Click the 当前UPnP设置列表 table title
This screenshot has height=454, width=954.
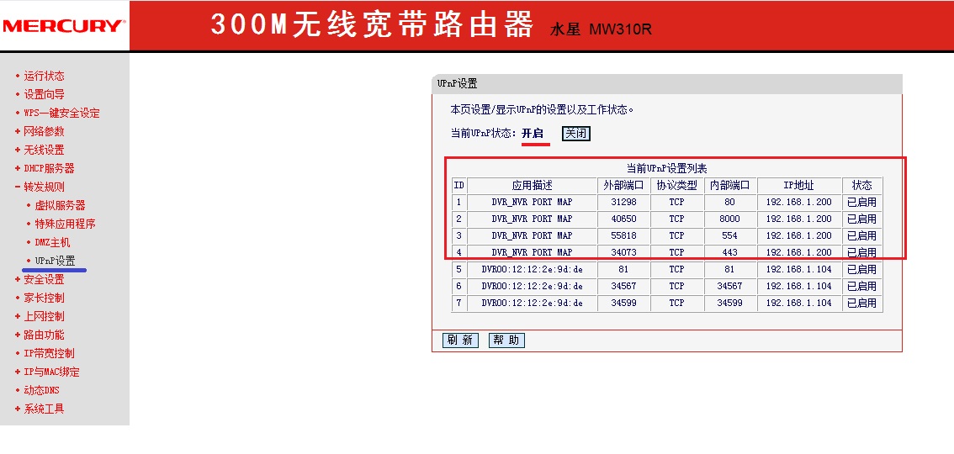point(667,169)
